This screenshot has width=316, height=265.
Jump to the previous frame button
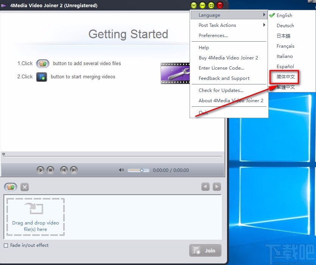tap(64, 170)
